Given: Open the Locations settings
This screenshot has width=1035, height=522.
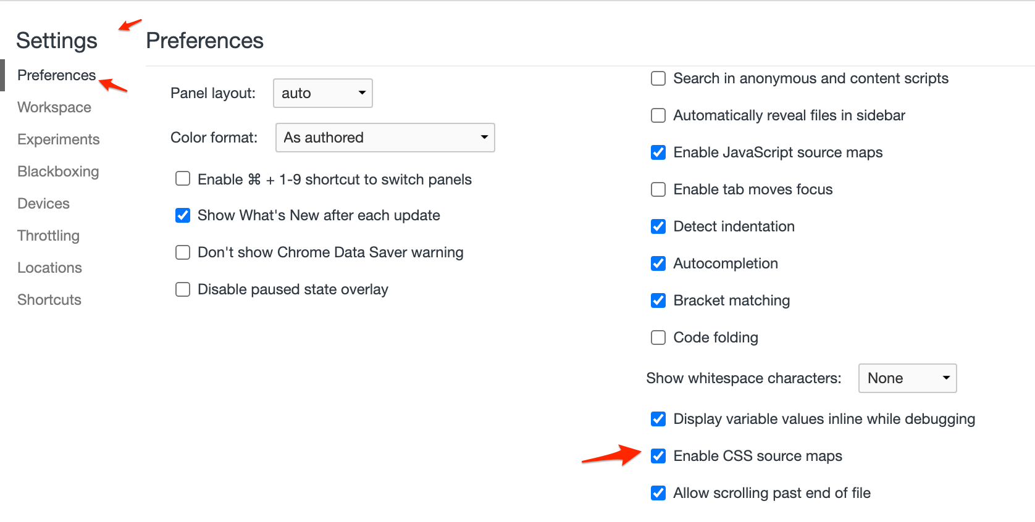Looking at the screenshot, I should coord(49,268).
